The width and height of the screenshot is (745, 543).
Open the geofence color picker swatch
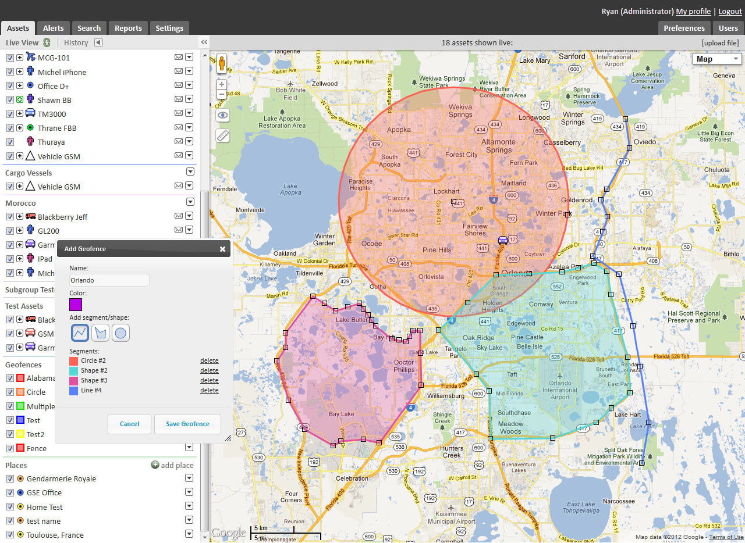75,304
